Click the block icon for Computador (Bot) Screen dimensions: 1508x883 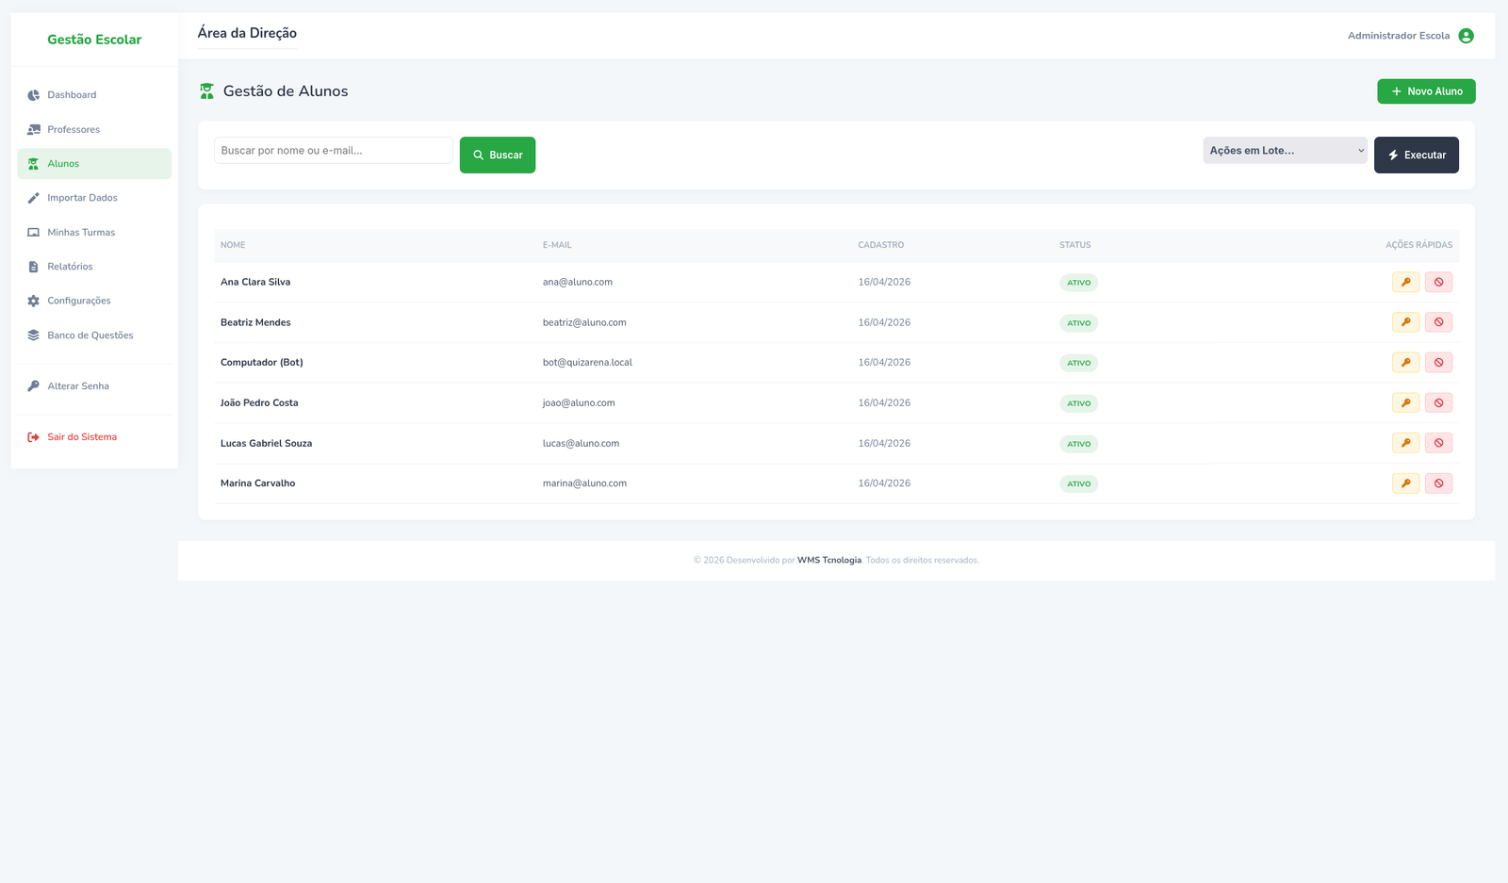(1438, 363)
